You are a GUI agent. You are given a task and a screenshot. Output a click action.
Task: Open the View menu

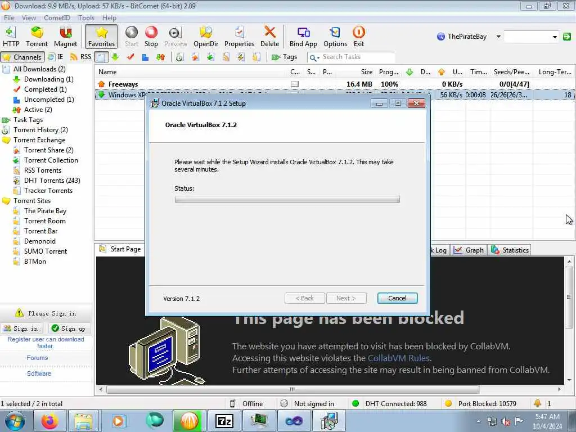pos(29,17)
